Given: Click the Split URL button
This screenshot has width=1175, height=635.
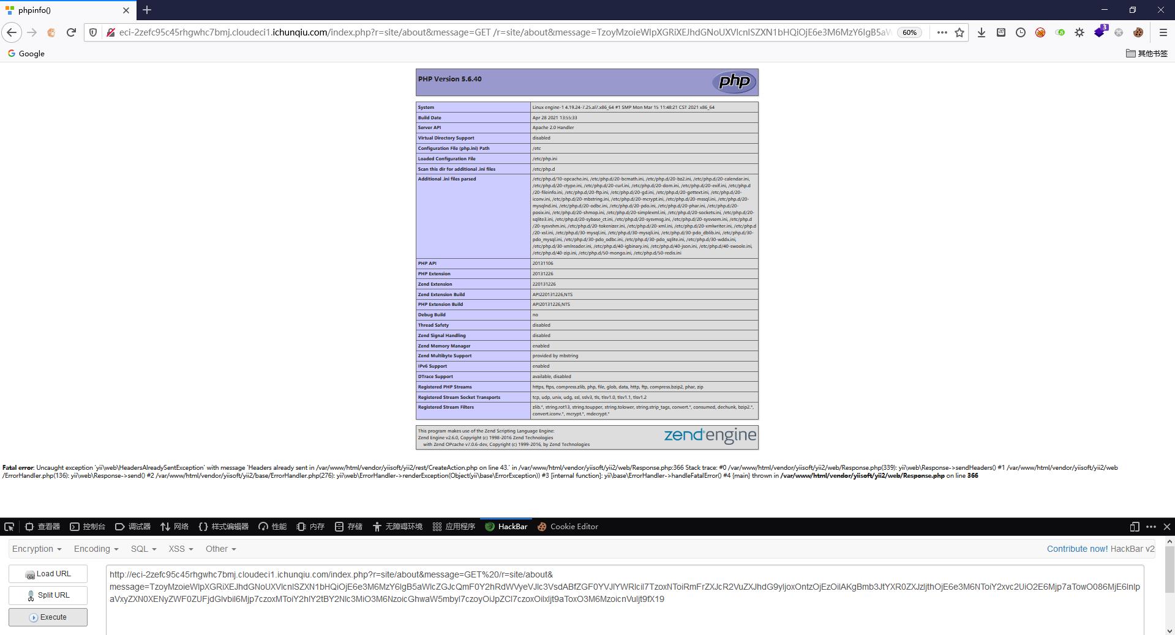Looking at the screenshot, I should pos(48,595).
